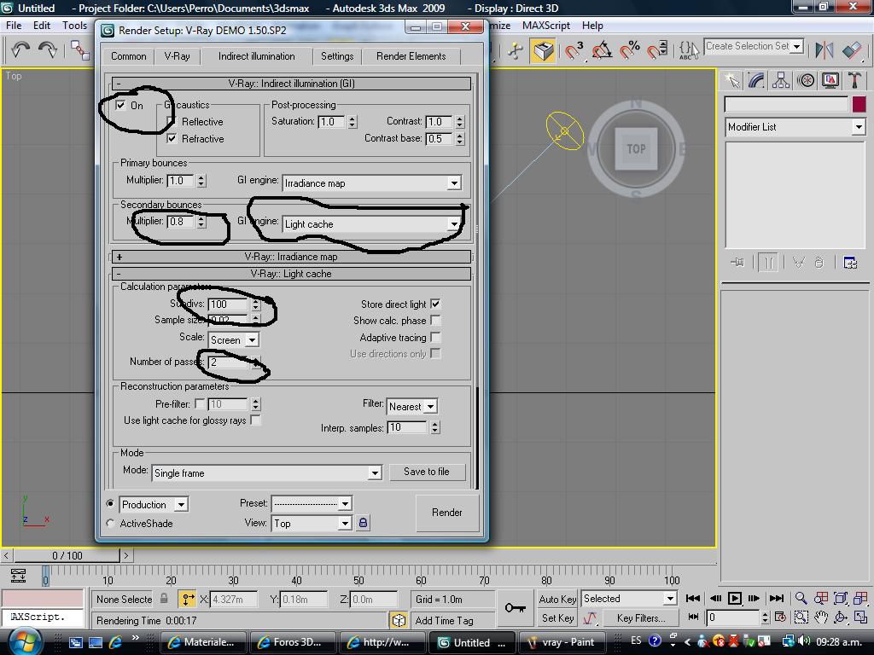The height and width of the screenshot is (655, 874).
Task: Enable Adaptive tracing checkbox
Action: (x=435, y=337)
